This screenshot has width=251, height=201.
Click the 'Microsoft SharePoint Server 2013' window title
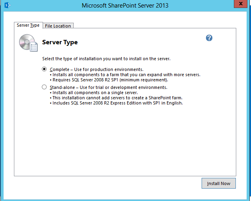point(125,6)
